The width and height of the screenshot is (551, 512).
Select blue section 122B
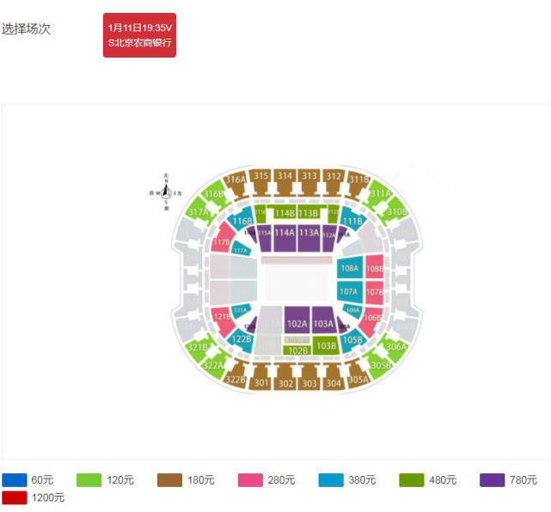241,340
